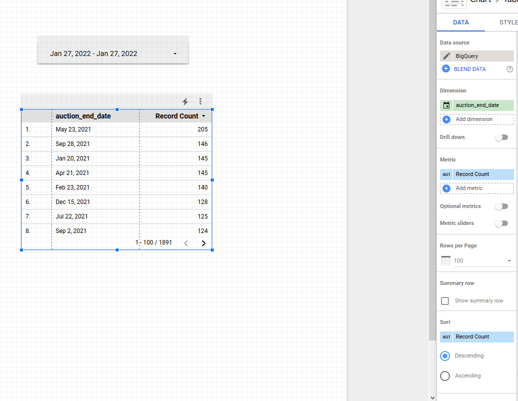Select the Ascending sort radio button
Viewport: 518px width, 401px height.
tap(445, 375)
